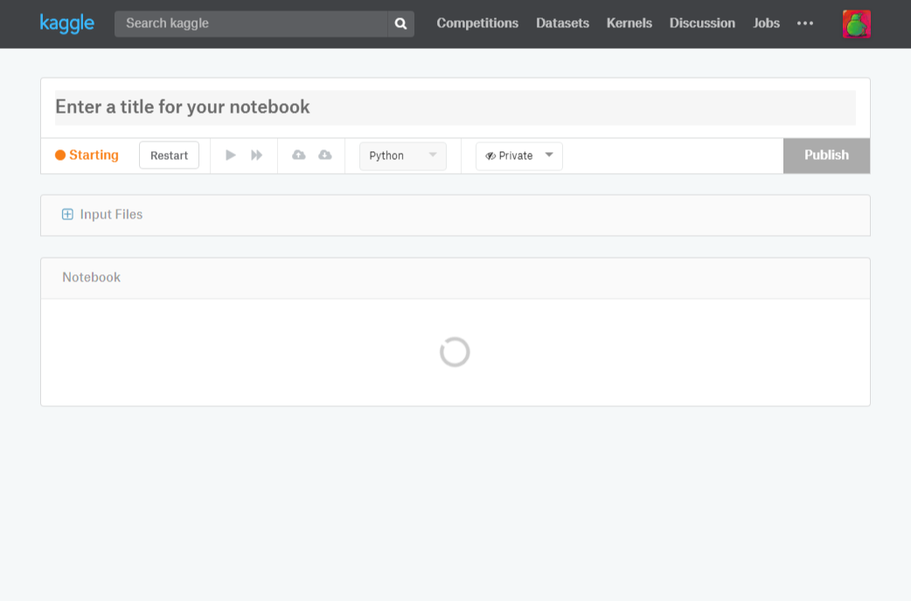
Task: Open the kaggle home logo
Action: click(67, 24)
